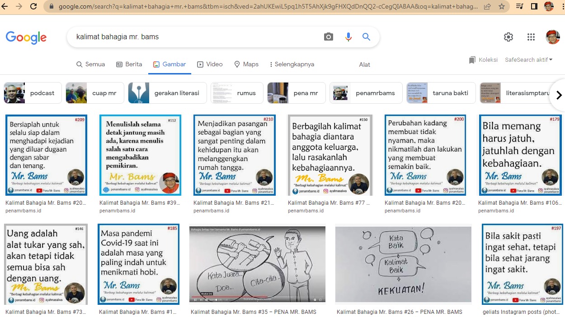Bookmark this page with star icon
565x317 pixels.
tap(501, 7)
